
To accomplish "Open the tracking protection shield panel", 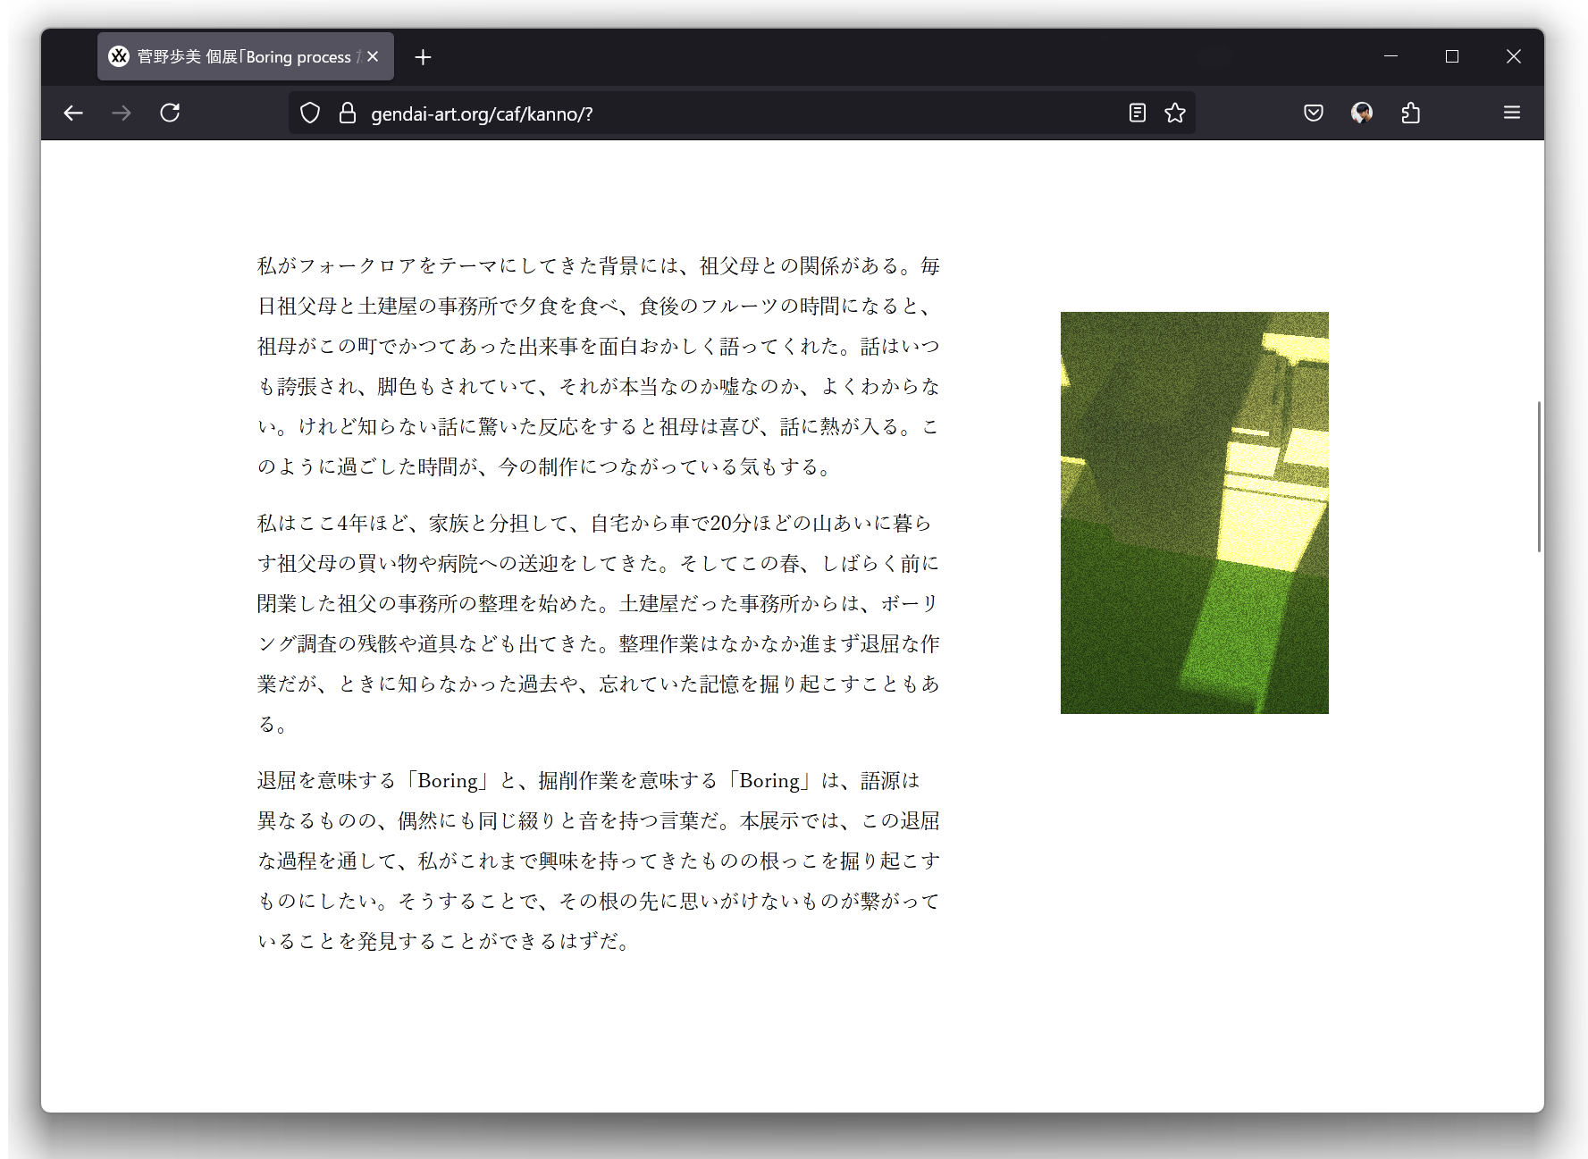I will pyautogui.click(x=310, y=113).
